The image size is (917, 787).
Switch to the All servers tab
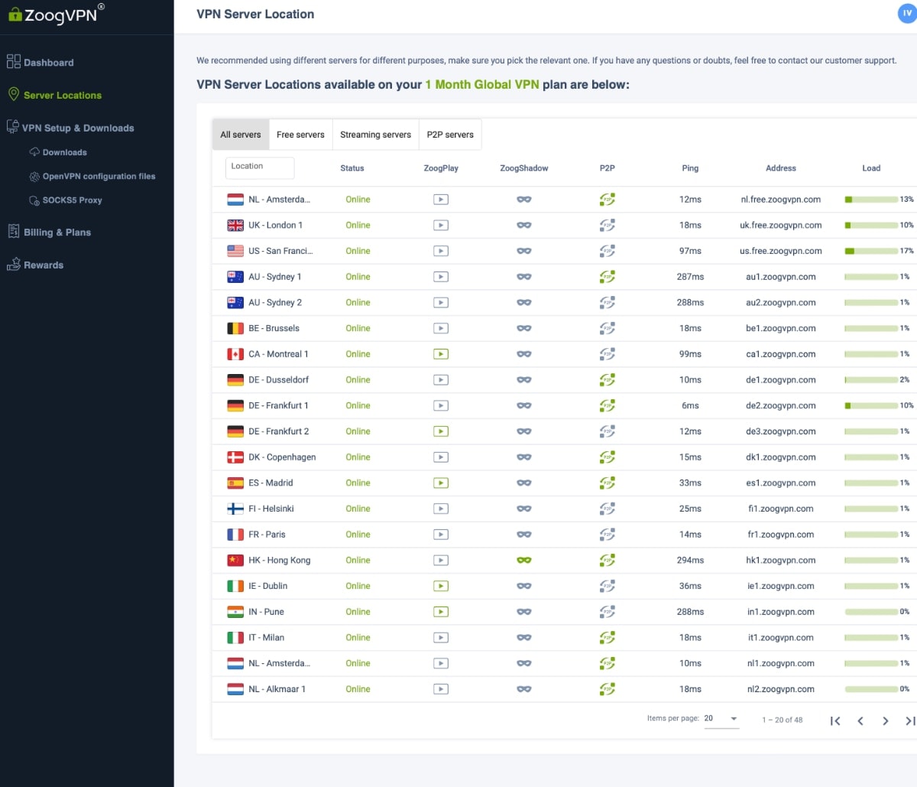[241, 135]
